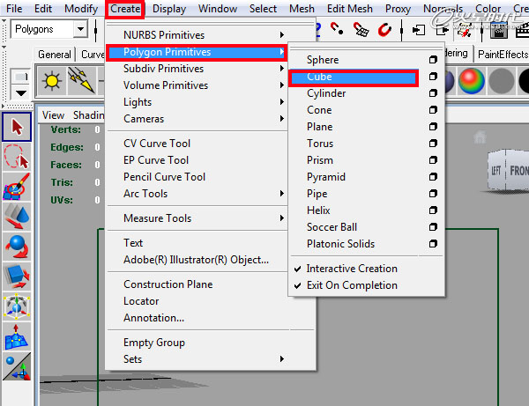Choose Cube from polygon primitives
529x406 pixels.
coord(354,78)
